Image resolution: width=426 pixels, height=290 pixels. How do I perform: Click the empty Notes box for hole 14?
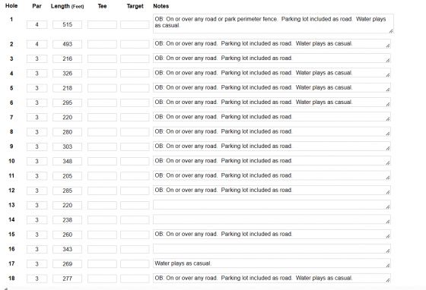(272, 219)
